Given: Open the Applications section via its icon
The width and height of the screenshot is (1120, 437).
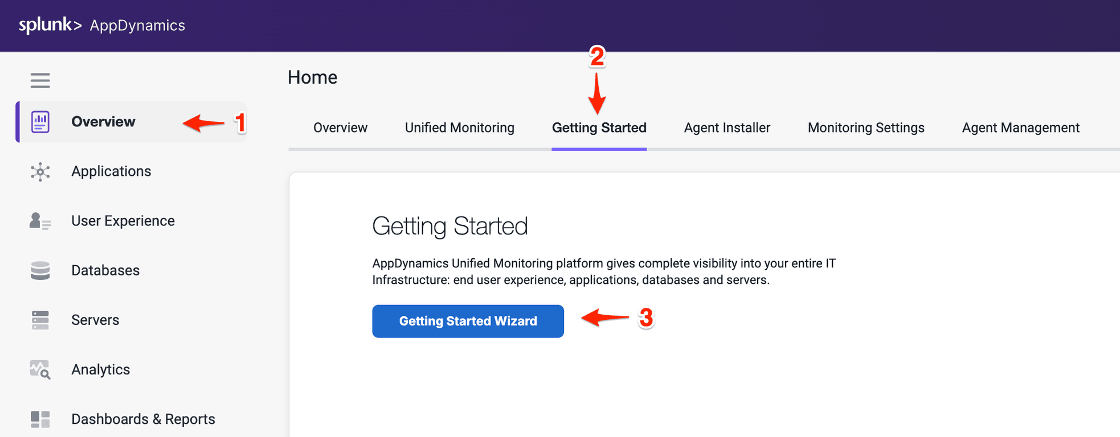Looking at the screenshot, I should 39,171.
